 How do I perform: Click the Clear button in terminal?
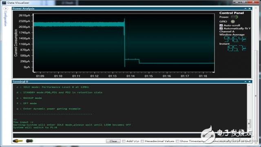[113, 141]
